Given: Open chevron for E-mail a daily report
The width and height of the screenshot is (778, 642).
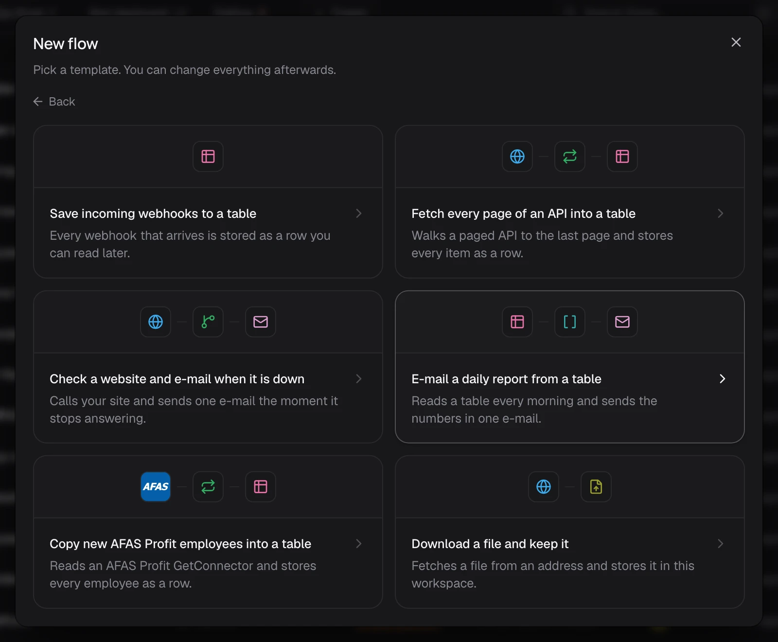Looking at the screenshot, I should point(723,379).
